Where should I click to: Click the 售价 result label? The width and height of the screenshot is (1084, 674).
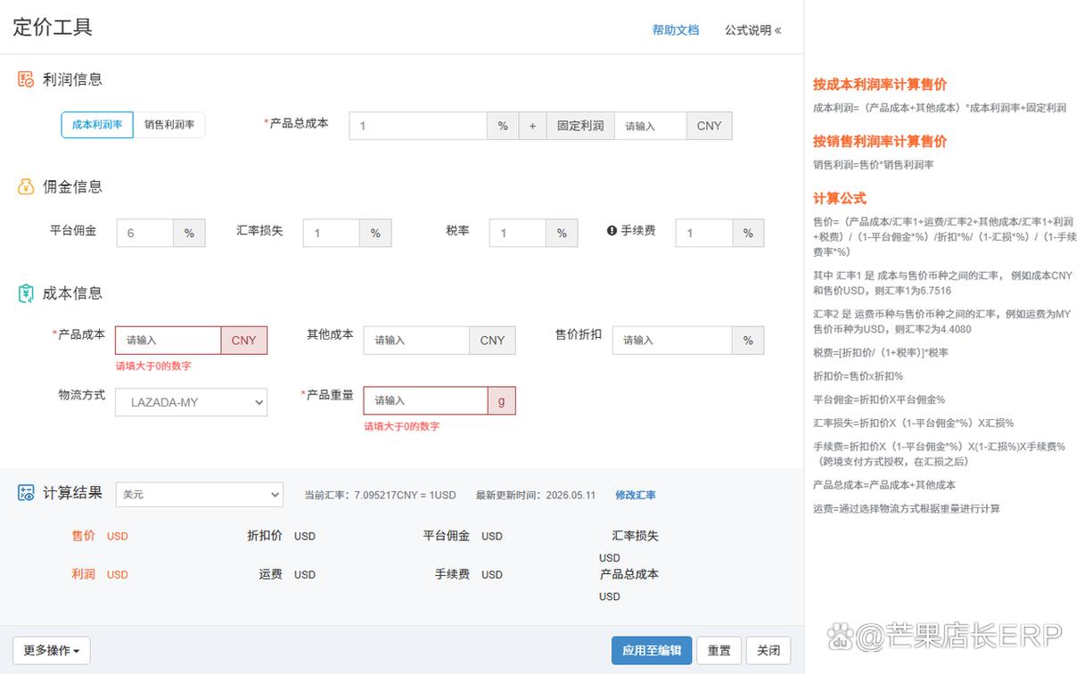tap(83, 535)
